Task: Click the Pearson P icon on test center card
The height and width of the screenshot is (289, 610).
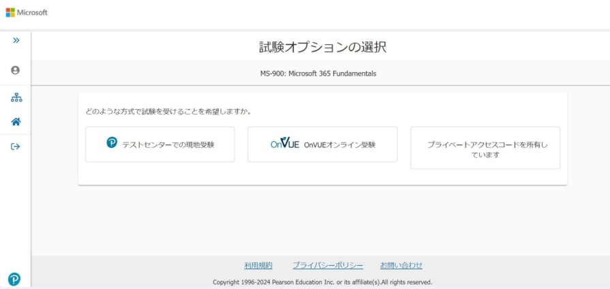Action: 112,142
